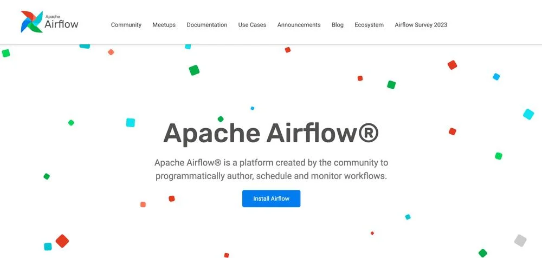Open Airflow Survey 2023 link

coord(421,25)
